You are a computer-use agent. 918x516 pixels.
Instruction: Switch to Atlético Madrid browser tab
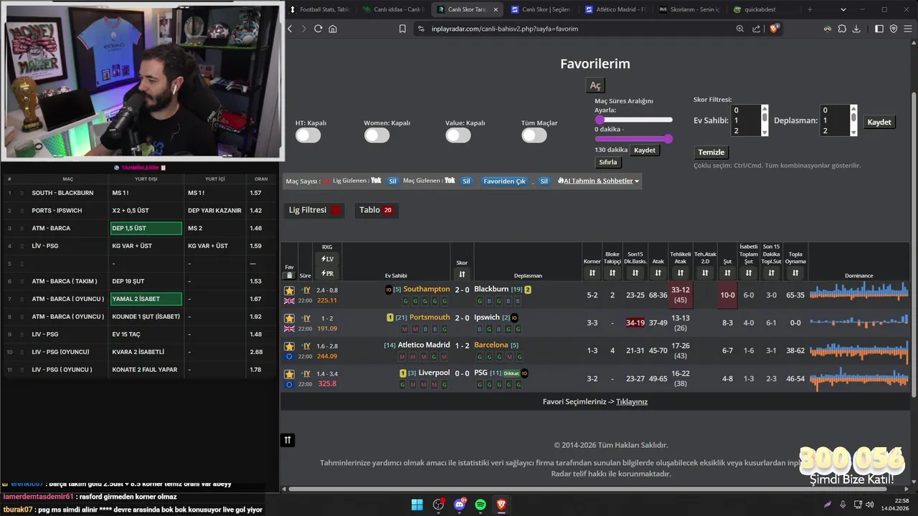tap(616, 9)
